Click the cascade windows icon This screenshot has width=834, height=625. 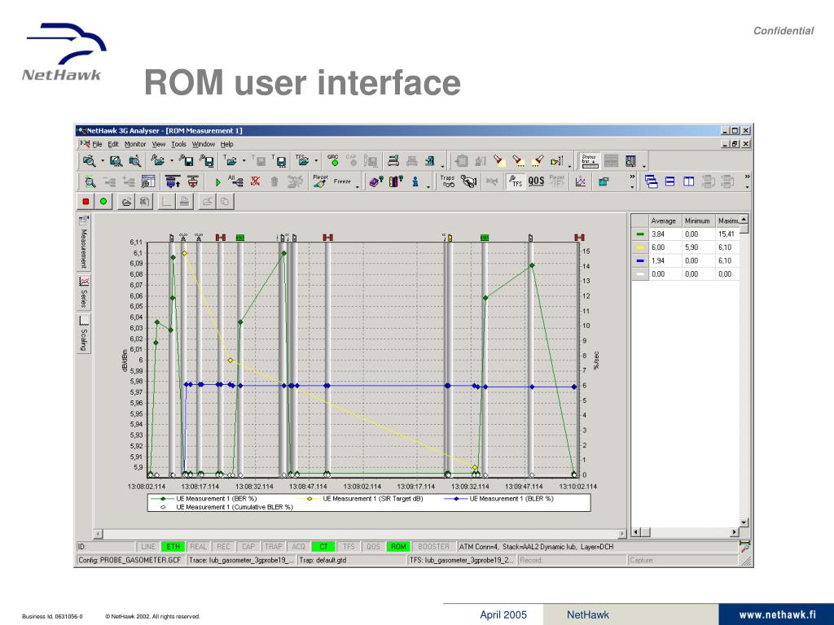[x=651, y=181]
